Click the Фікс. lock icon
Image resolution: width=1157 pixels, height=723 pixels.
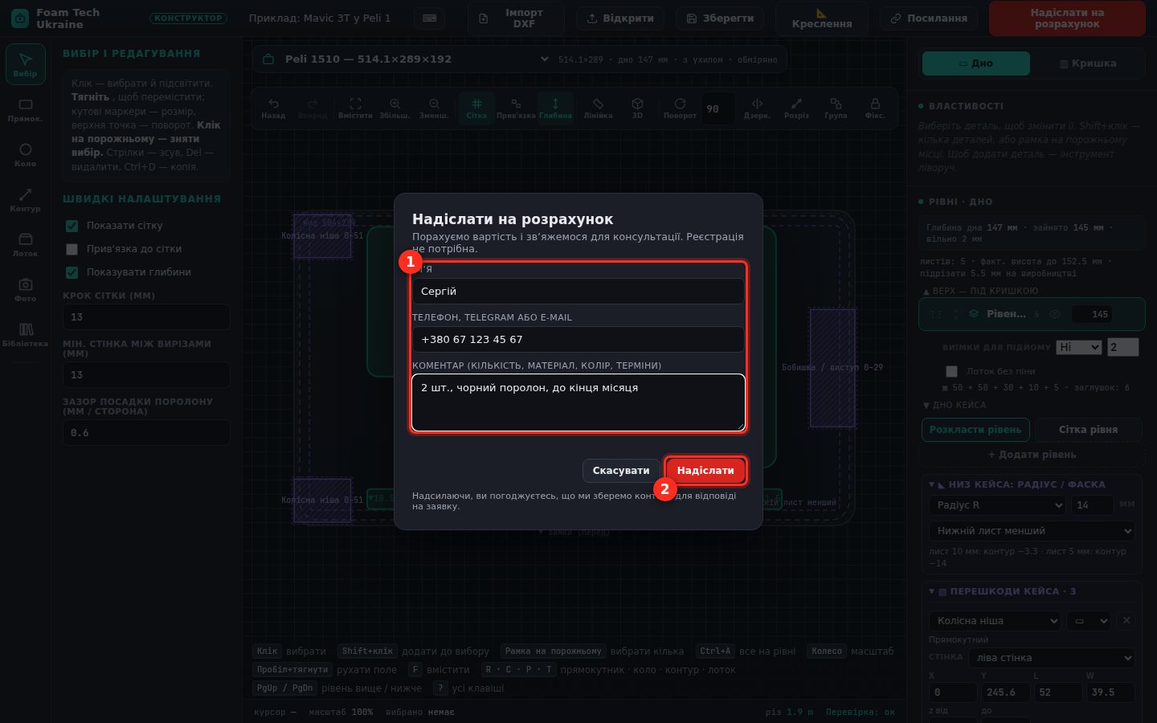tap(875, 108)
